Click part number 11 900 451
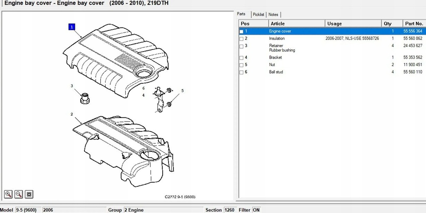 413,64
